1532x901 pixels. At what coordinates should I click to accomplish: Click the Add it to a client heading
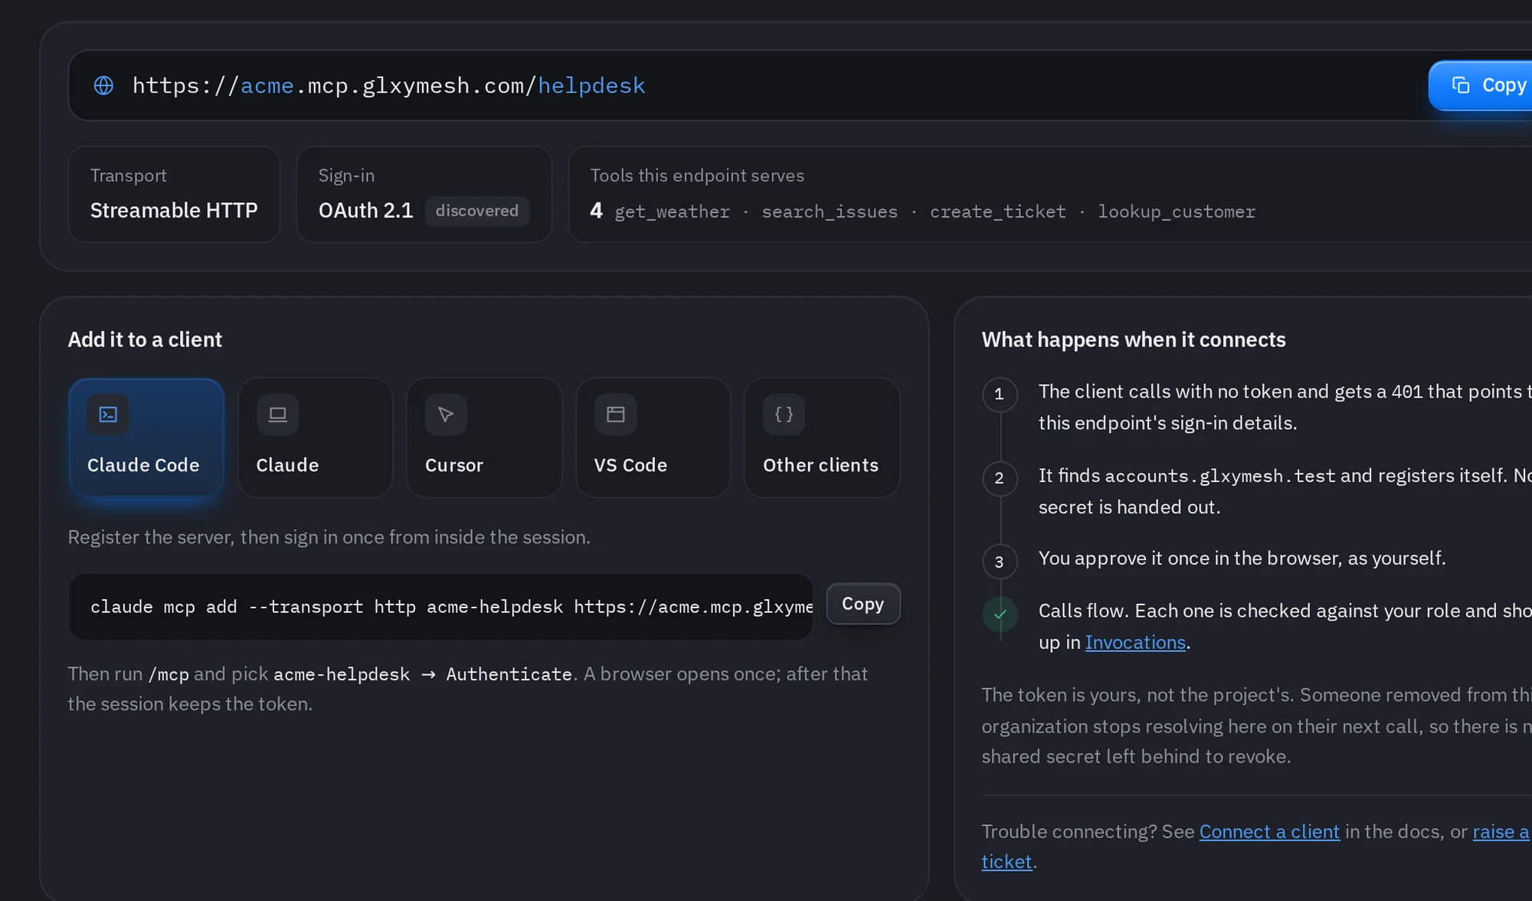click(145, 339)
